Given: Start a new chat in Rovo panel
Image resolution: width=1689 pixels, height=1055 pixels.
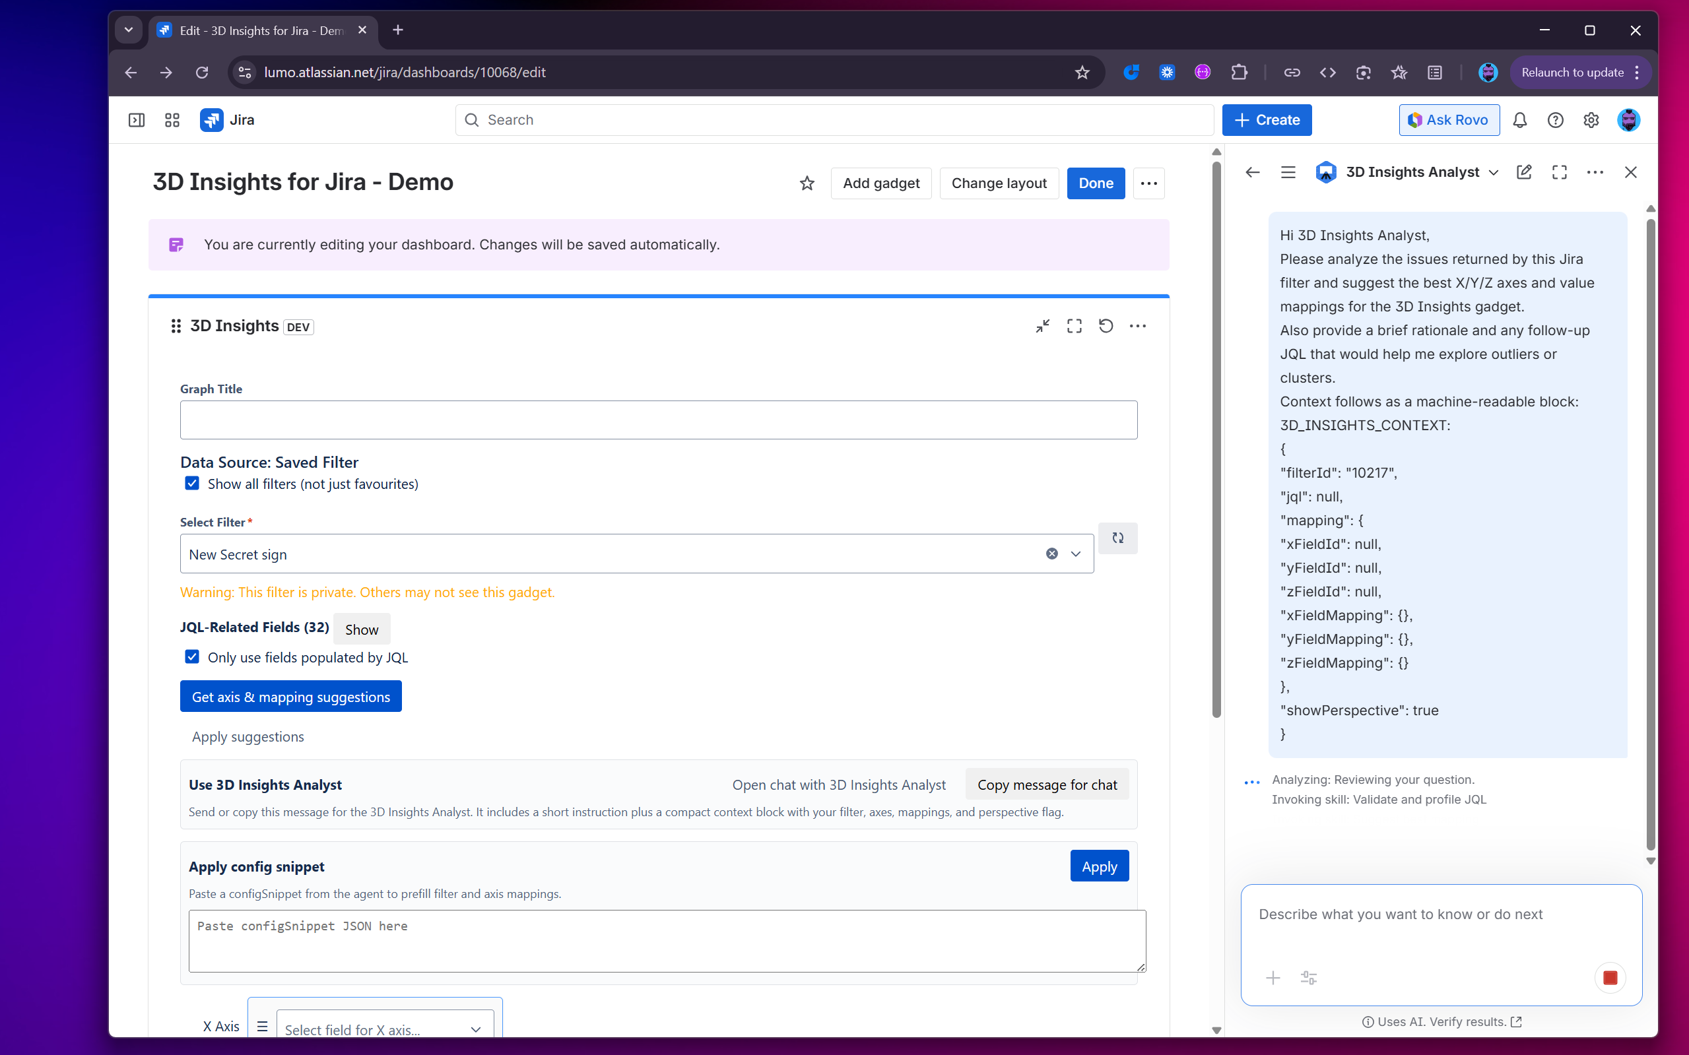Looking at the screenshot, I should point(1524,172).
